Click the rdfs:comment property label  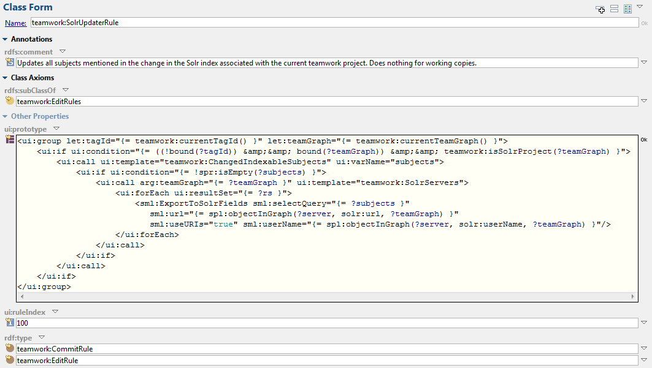[x=28, y=52]
